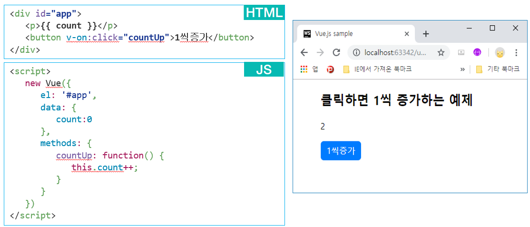Minimize the Chrome window
This screenshot has width=530, height=227.
click(x=469, y=29)
